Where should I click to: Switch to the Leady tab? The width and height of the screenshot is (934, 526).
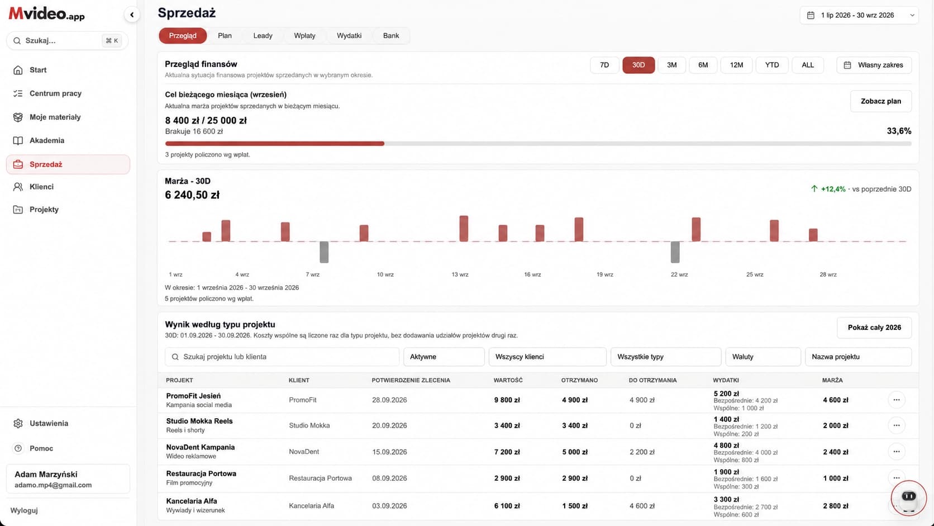(x=263, y=36)
